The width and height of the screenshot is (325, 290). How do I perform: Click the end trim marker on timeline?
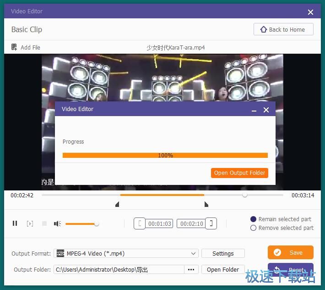[x=206, y=204]
